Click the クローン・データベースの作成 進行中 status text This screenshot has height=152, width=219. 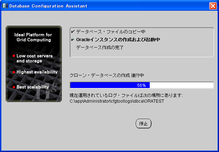(107, 75)
